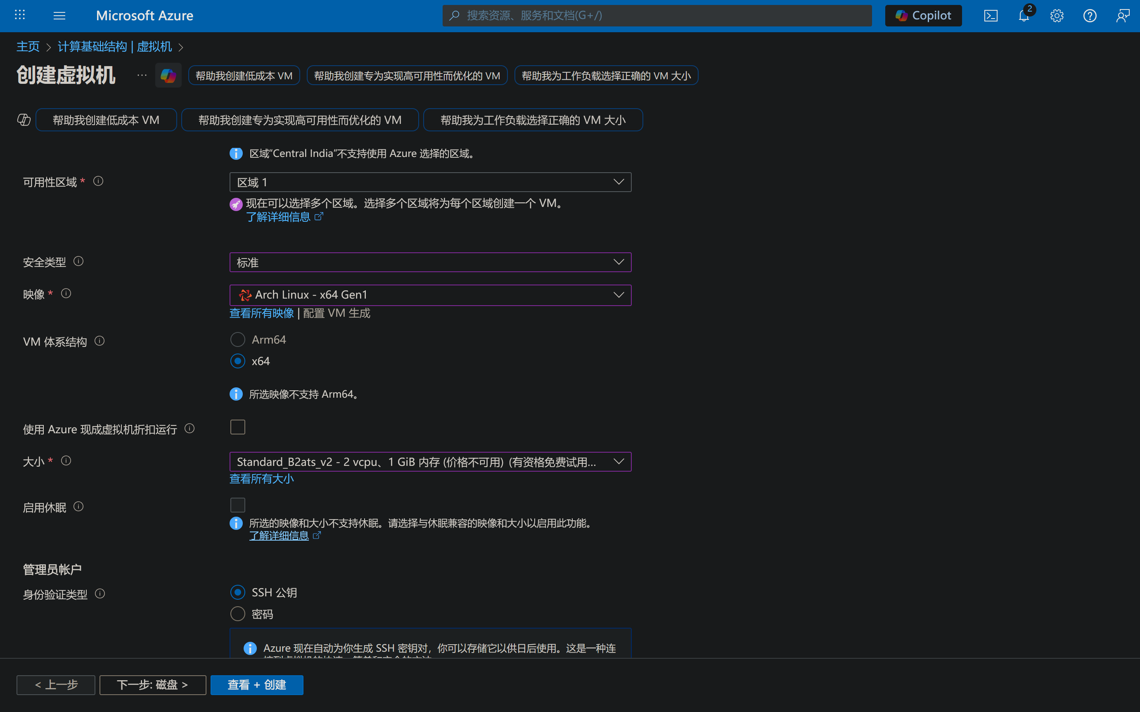
Task: Open the portal apps grid icon
Action: tap(20, 15)
